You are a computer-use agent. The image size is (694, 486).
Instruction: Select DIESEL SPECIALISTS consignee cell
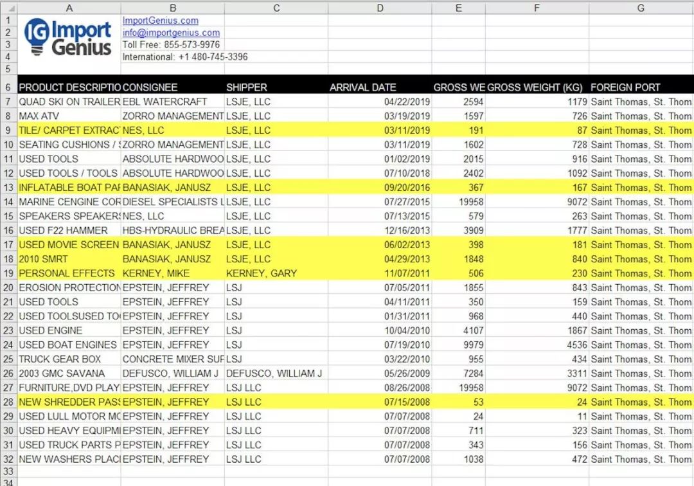point(173,202)
